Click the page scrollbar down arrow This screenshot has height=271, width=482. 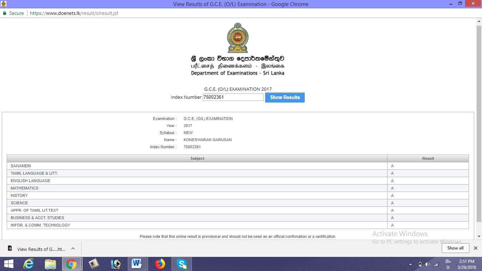479,236
